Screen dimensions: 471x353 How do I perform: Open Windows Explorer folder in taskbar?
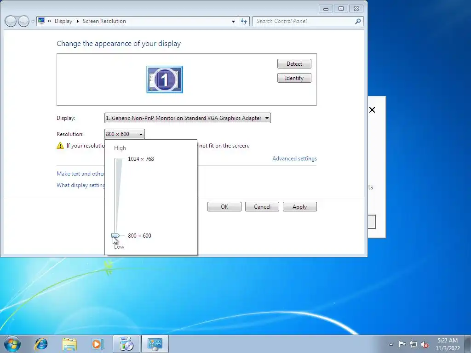coord(69,344)
